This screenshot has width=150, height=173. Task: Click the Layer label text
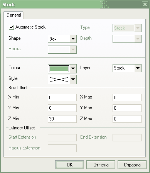85,68
